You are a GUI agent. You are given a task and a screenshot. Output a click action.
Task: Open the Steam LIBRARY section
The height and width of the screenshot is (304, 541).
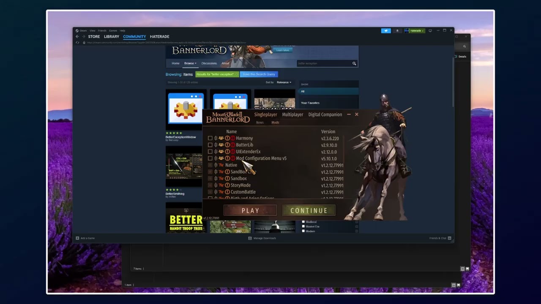(x=112, y=37)
